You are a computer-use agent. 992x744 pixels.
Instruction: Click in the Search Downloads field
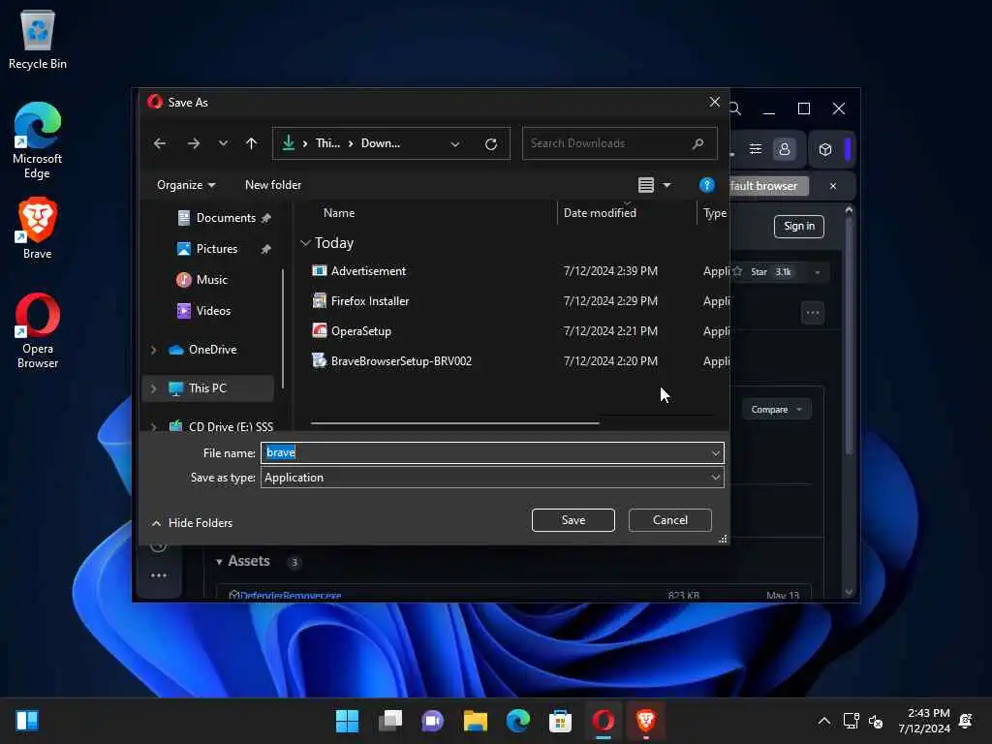619,143
